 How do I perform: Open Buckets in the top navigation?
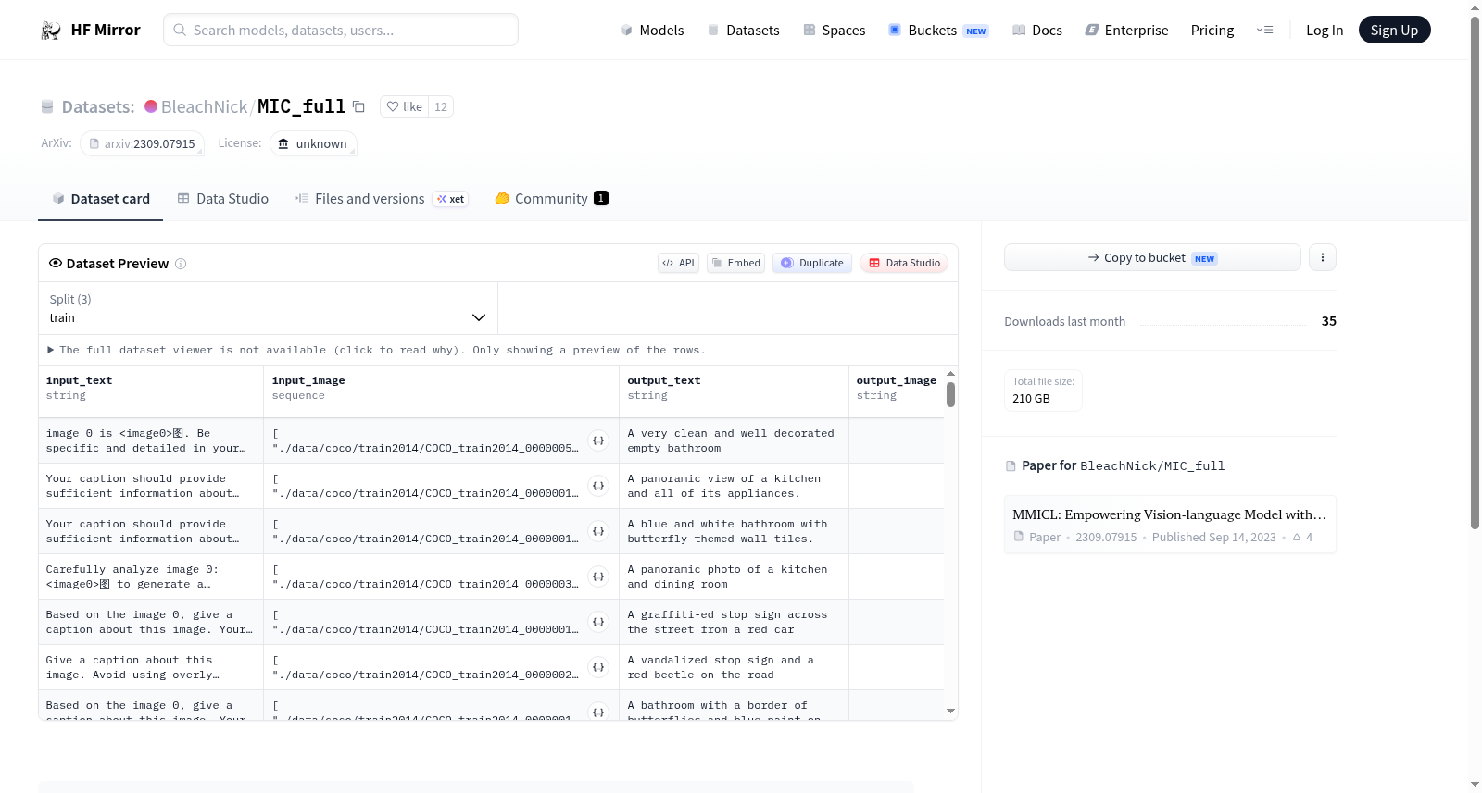(x=938, y=31)
